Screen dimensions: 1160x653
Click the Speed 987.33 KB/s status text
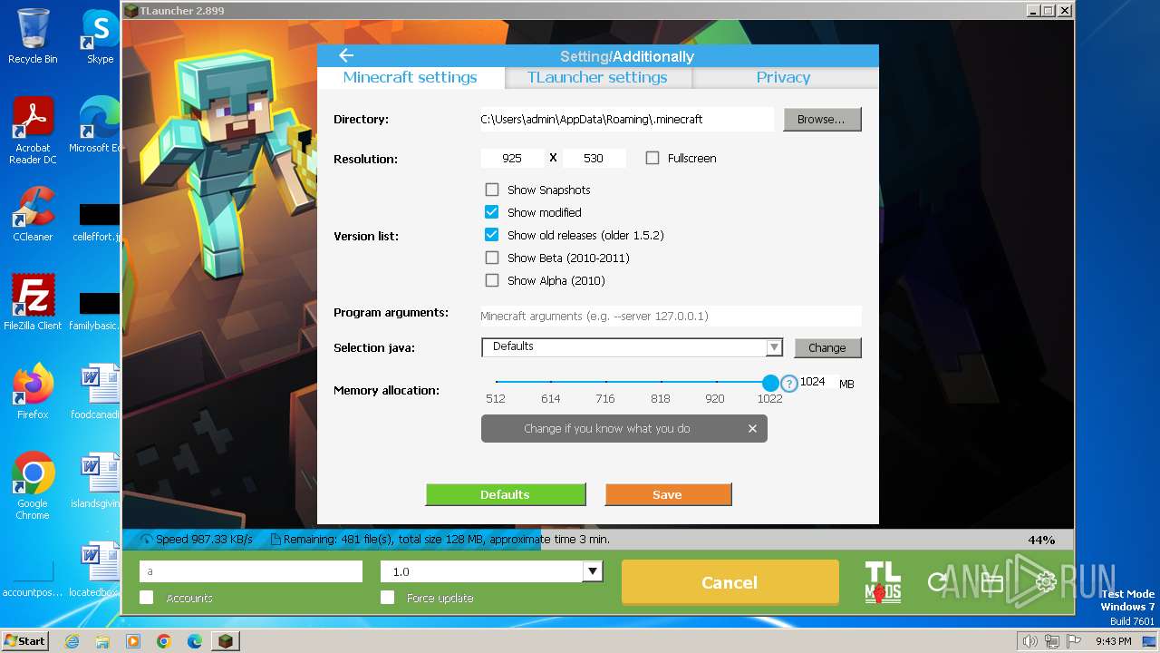[x=204, y=539]
